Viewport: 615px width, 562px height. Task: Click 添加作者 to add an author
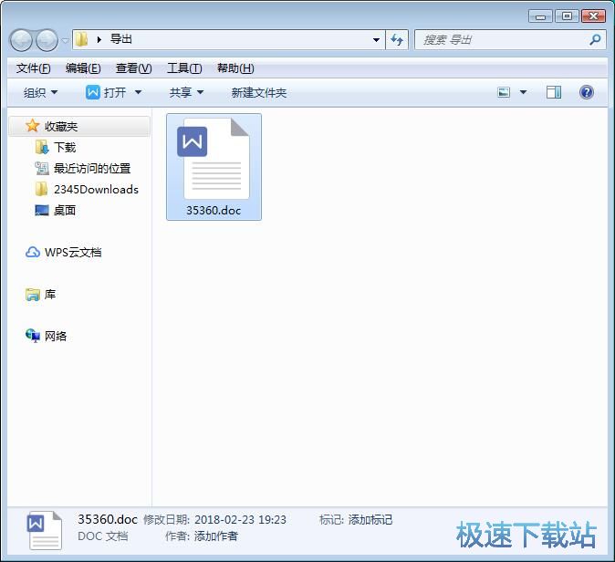tap(216, 536)
